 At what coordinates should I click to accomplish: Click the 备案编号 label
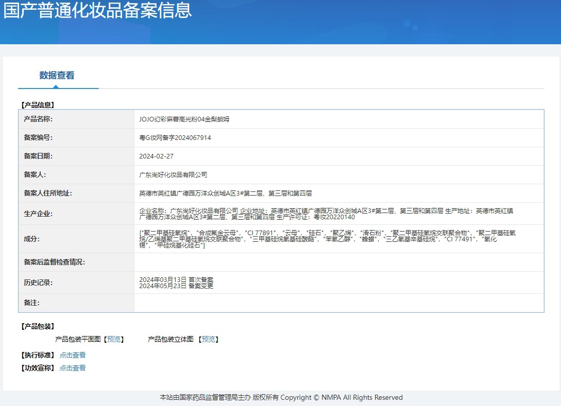[38, 137]
